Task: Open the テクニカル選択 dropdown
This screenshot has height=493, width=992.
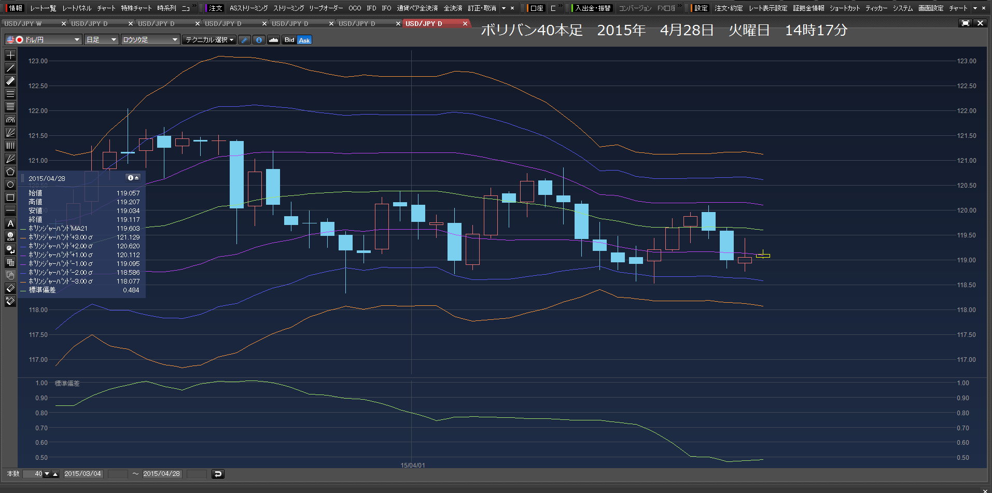Action: click(209, 40)
